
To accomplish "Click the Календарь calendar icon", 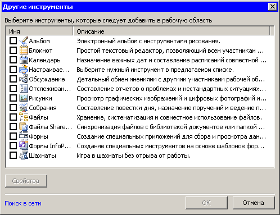I will [24, 60].
